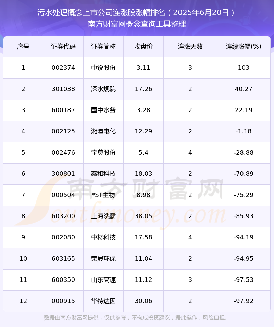This screenshot has width=274, height=327.
Task: Click the title 污水处理概念上市公司连涨股涨幅排名
Action: [101, 13]
